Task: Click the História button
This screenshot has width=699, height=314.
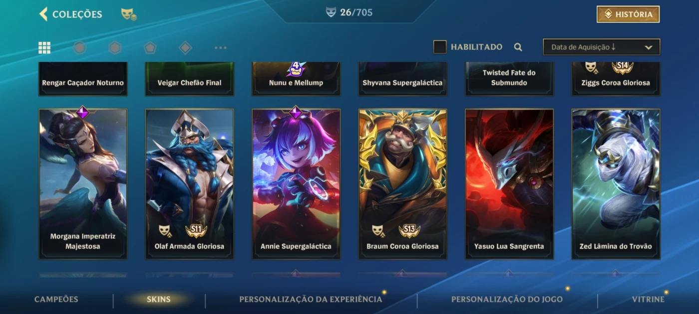Action: [628, 14]
